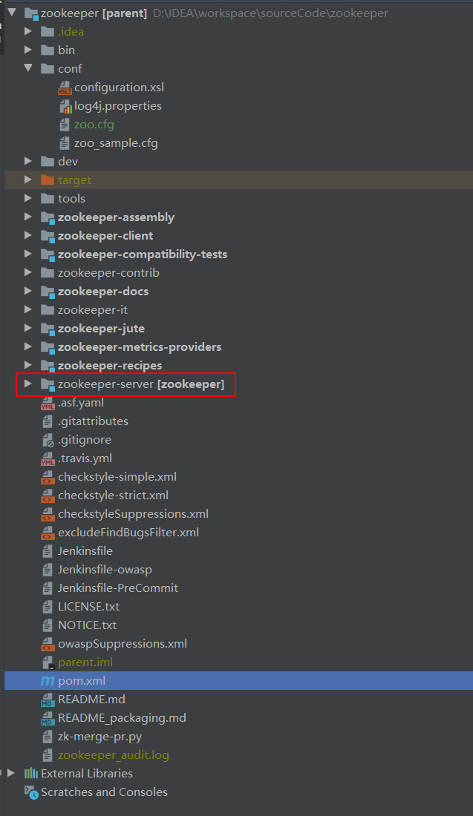Expand the .idea folder arrow
The width and height of the screenshot is (473, 816).
[x=28, y=31]
